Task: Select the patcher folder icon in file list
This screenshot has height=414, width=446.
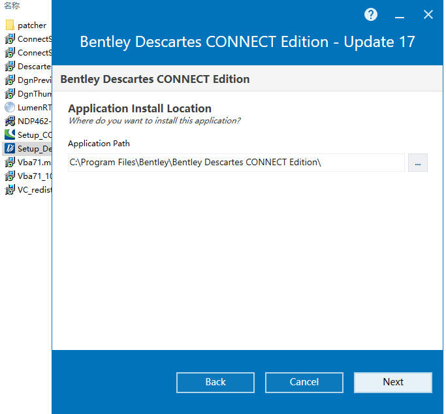Action: [10, 25]
